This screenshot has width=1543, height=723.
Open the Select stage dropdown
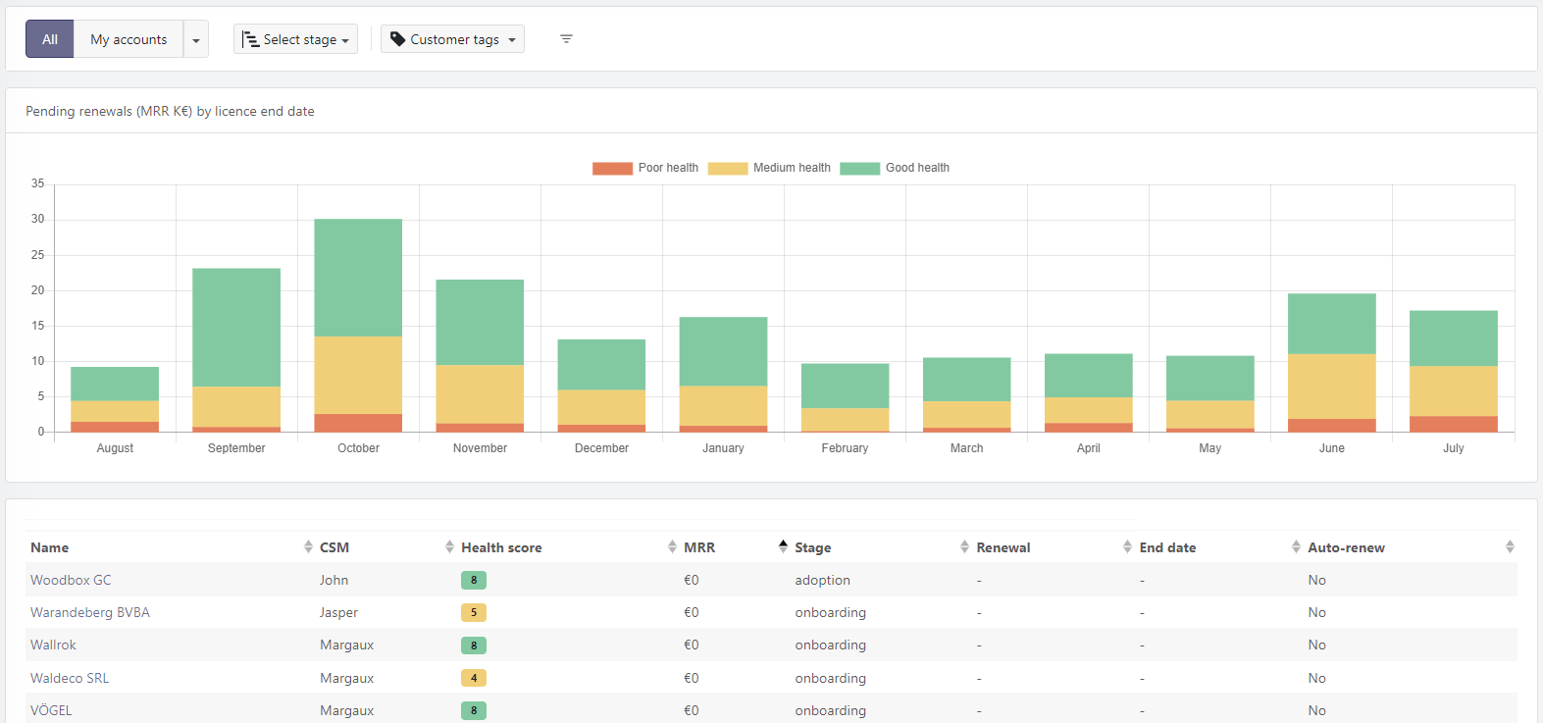click(x=295, y=39)
